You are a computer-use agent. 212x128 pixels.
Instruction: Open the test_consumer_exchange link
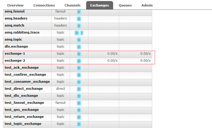[27, 82]
